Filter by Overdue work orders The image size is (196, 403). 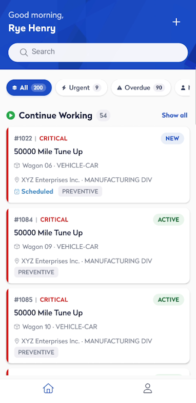[x=141, y=87]
